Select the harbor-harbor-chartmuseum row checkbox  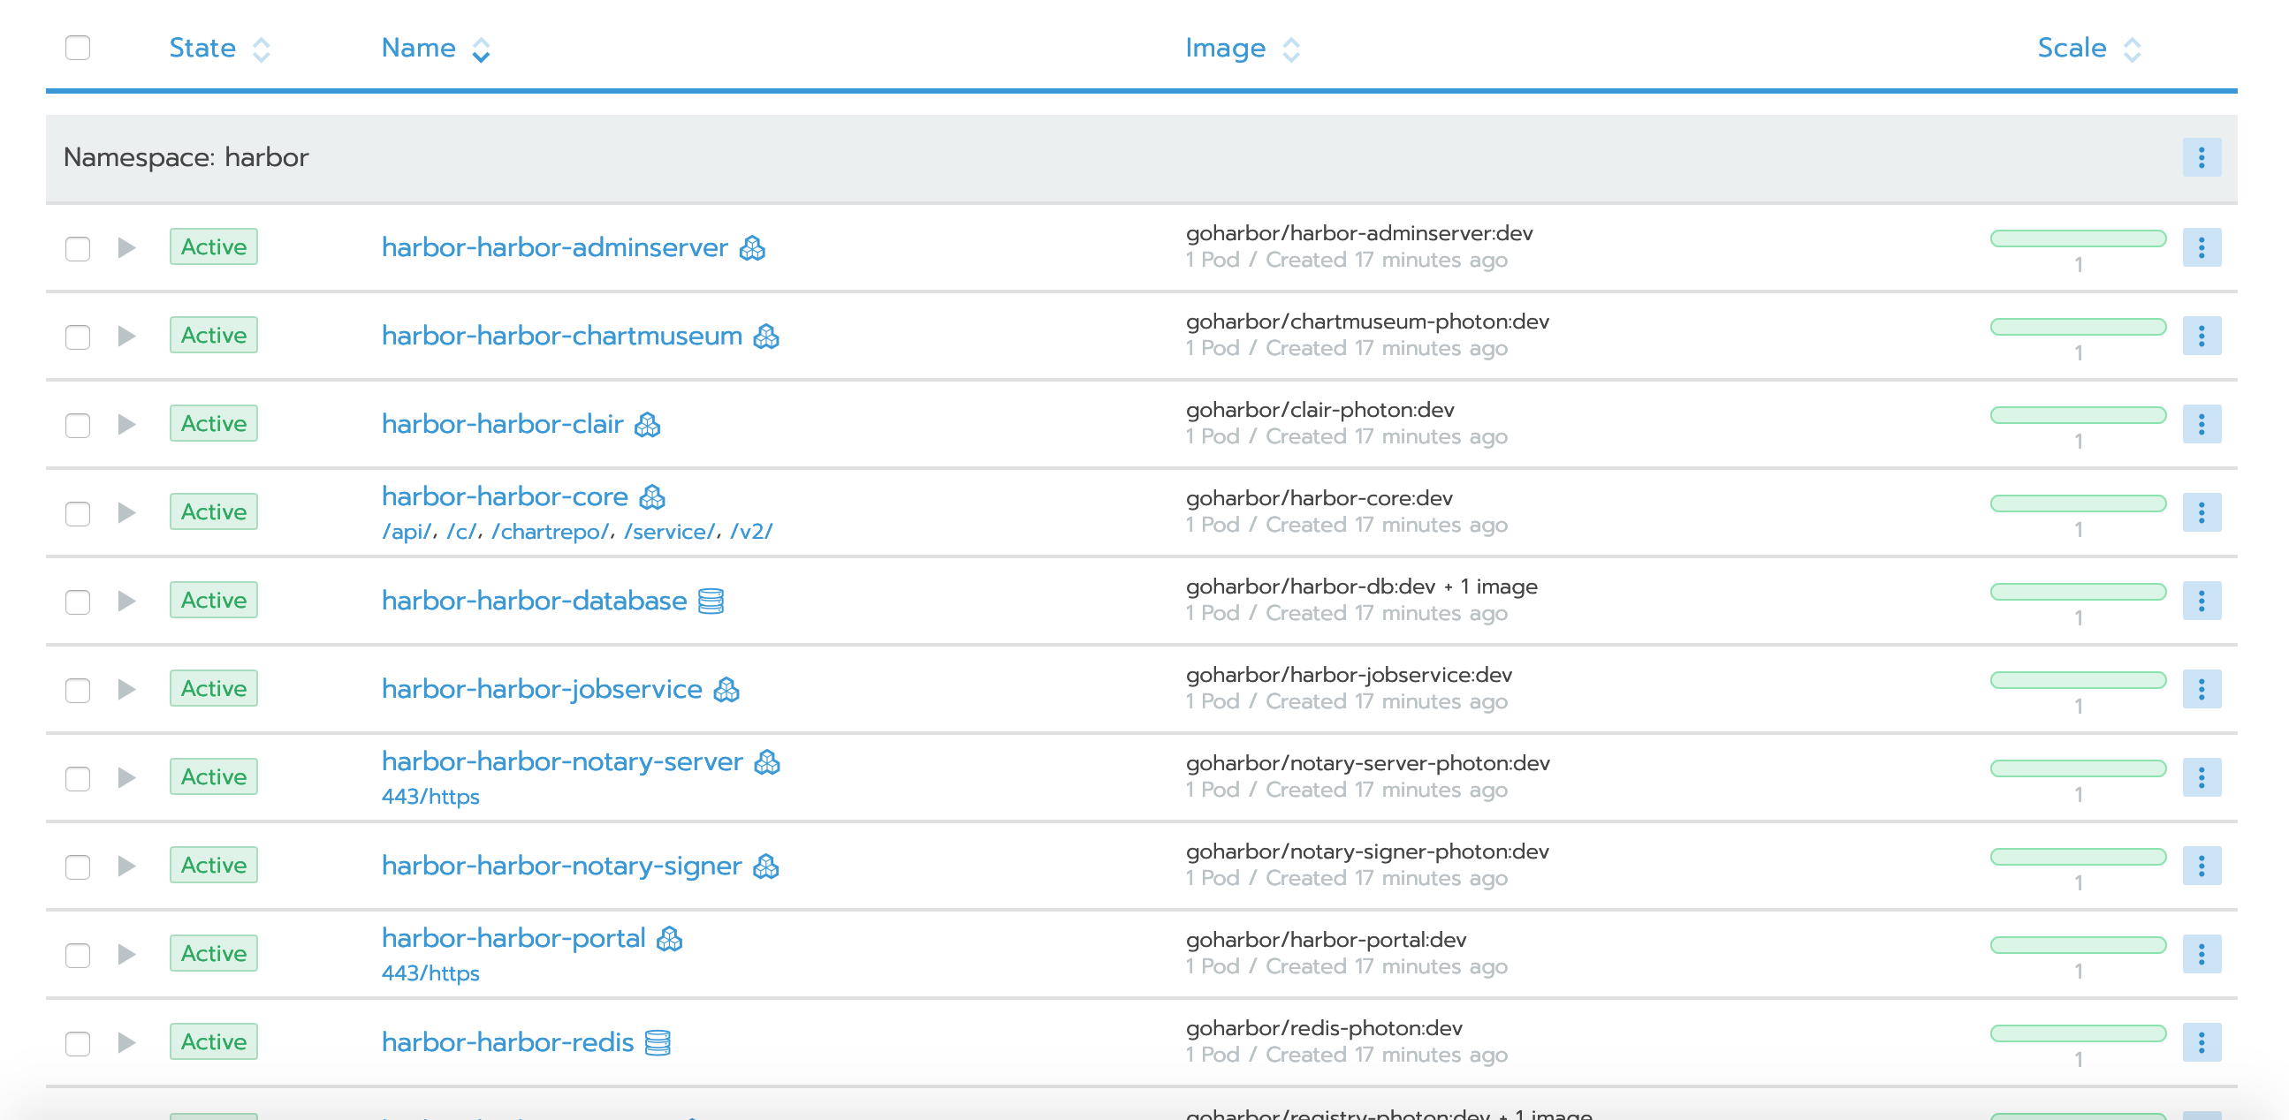coord(78,337)
